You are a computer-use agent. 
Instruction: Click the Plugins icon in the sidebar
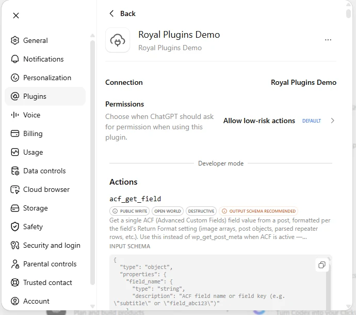pyautogui.click(x=15, y=96)
